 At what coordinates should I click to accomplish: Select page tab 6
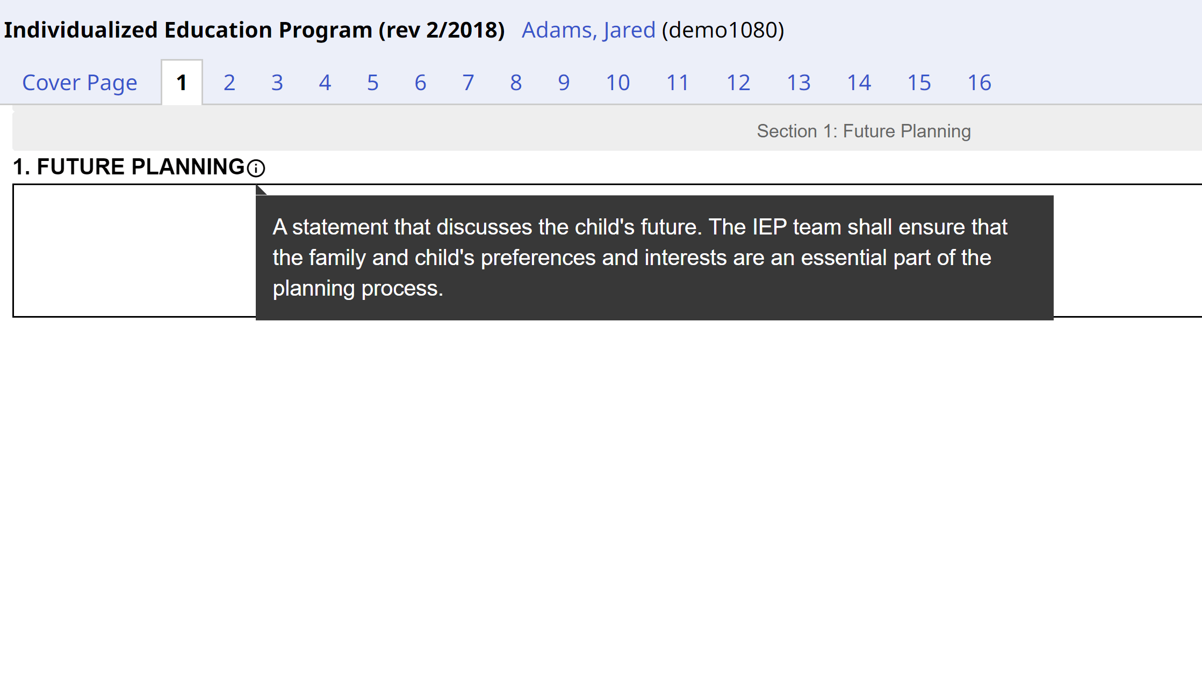pos(421,83)
